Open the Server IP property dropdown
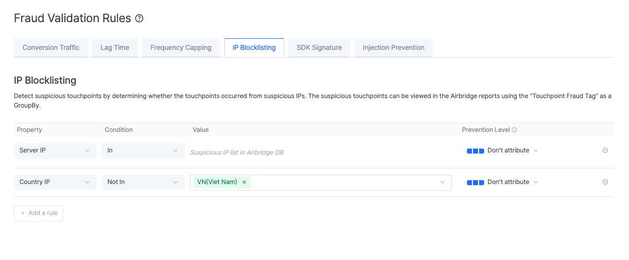Image resolution: width=629 pixels, height=260 pixels. coord(55,151)
